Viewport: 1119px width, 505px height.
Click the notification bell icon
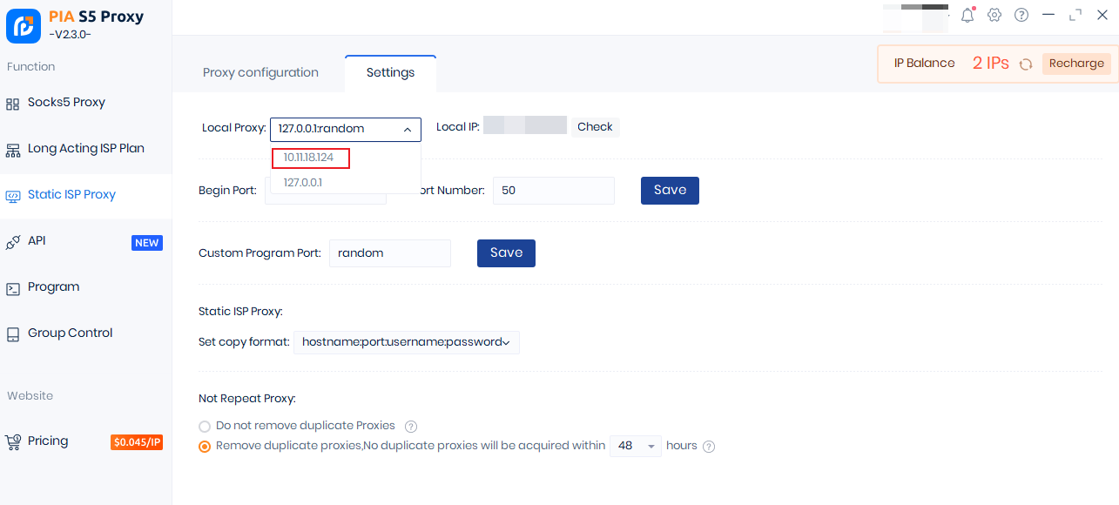967,15
